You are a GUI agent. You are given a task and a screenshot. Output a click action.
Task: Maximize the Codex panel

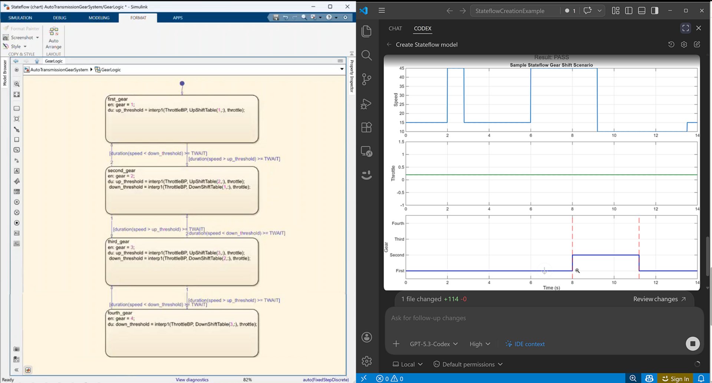pyautogui.click(x=686, y=28)
